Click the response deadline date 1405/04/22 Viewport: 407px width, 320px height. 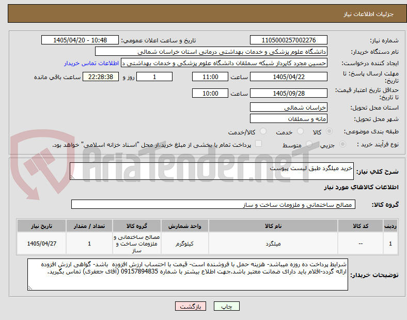click(x=289, y=77)
